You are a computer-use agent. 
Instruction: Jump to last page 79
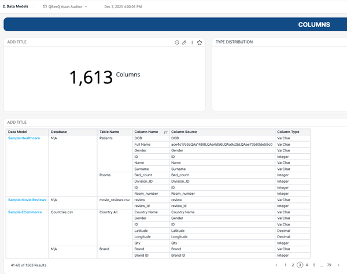coord(329,265)
